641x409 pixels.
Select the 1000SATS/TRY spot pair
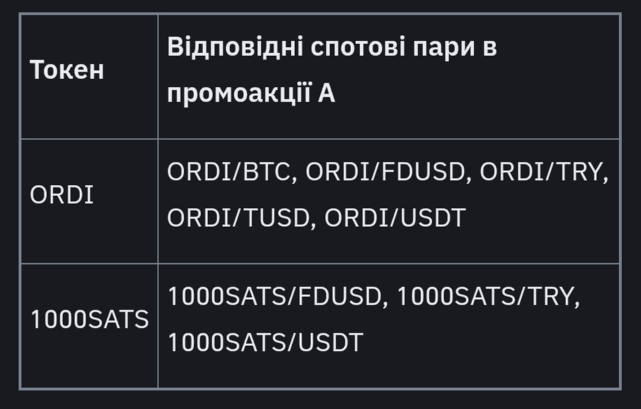(x=488, y=297)
